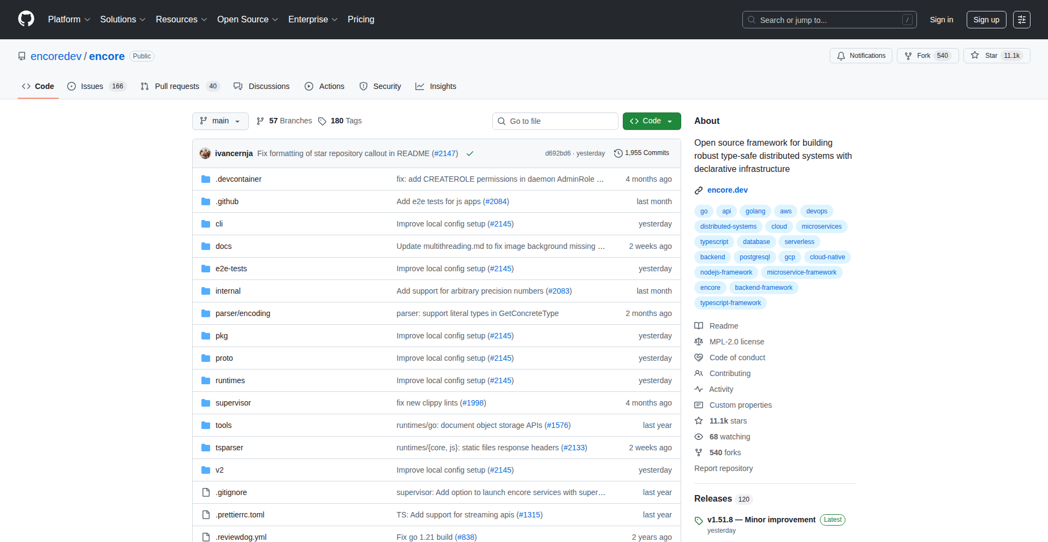Open the 57 Branches page
The image size is (1048, 542).
(x=284, y=121)
